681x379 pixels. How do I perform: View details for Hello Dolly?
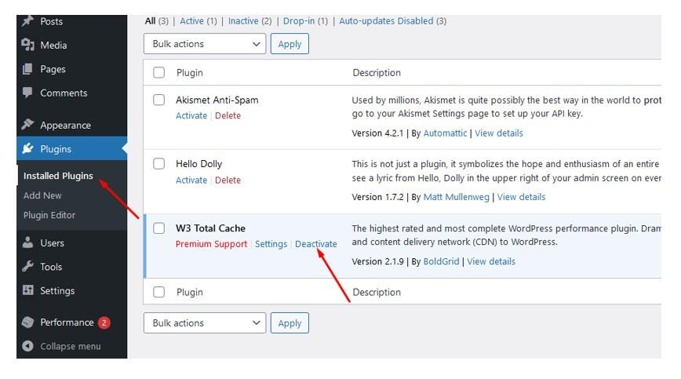tap(521, 197)
